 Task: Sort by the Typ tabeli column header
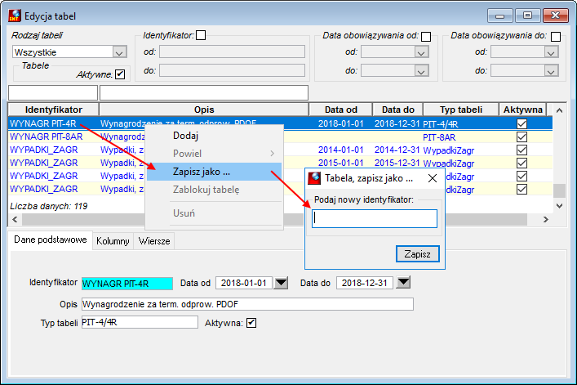(x=461, y=110)
